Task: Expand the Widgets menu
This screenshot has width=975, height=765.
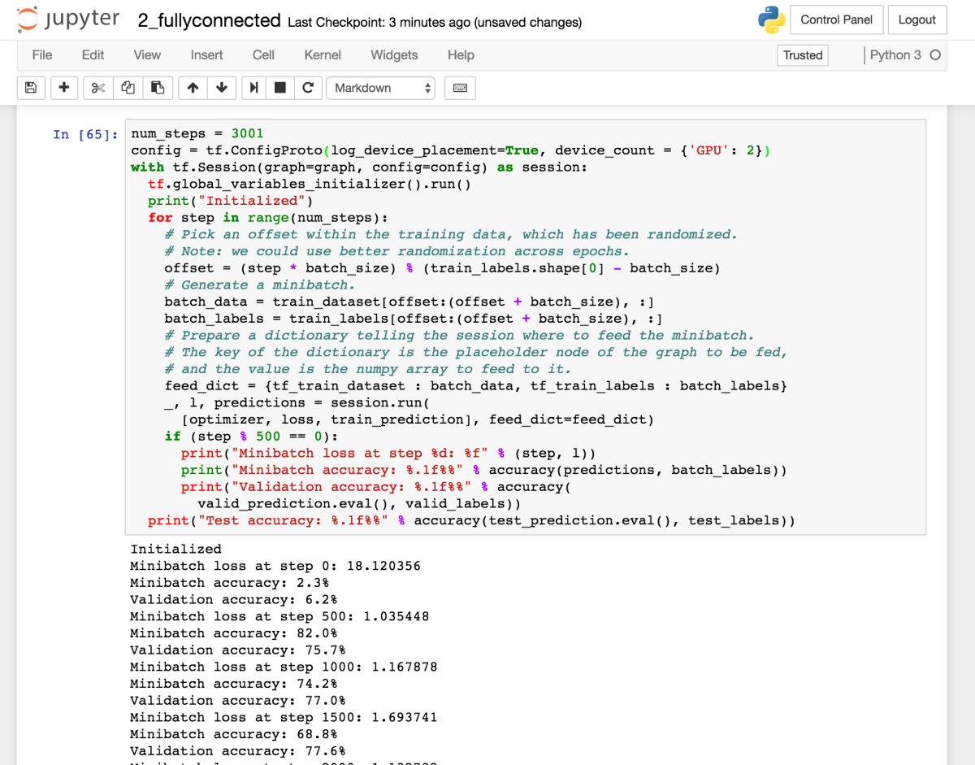Action: click(x=394, y=55)
